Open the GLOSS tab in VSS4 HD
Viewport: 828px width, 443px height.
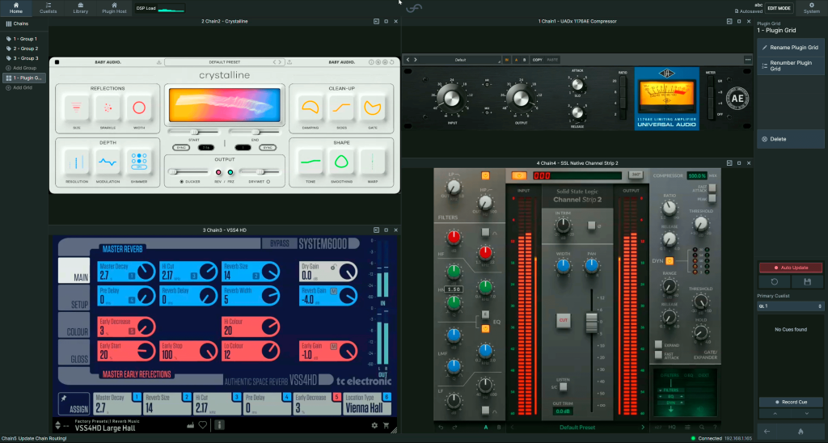click(74, 352)
